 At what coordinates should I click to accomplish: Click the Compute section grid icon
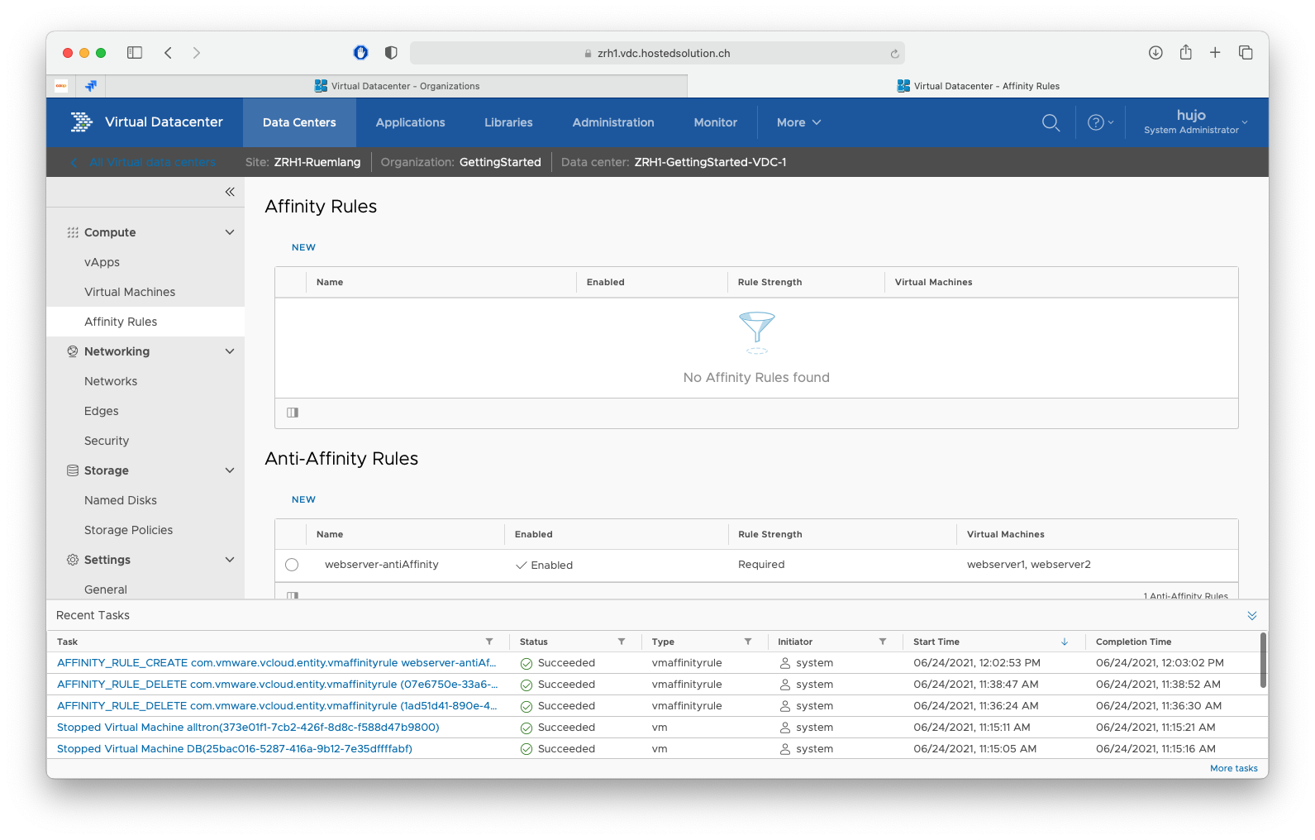click(73, 232)
